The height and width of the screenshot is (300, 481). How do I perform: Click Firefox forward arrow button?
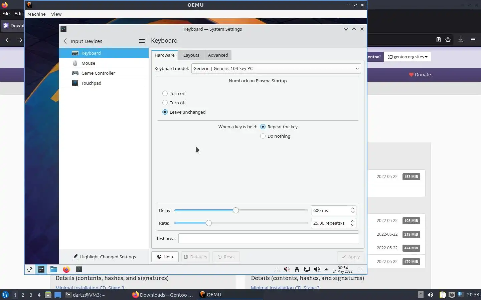(x=20, y=40)
